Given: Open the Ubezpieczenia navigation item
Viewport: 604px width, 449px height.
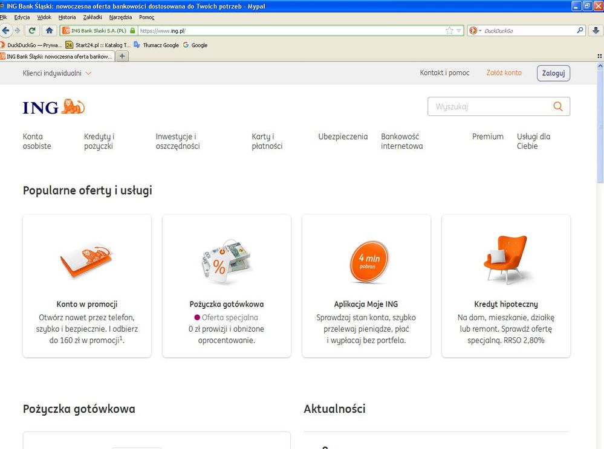Looking at the screenshot, I should [x=343, y=137].
